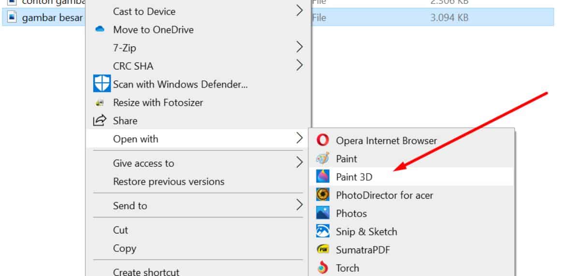Click the Opera Internet Browser icon
580x276 pixels.
click(322, 140)
